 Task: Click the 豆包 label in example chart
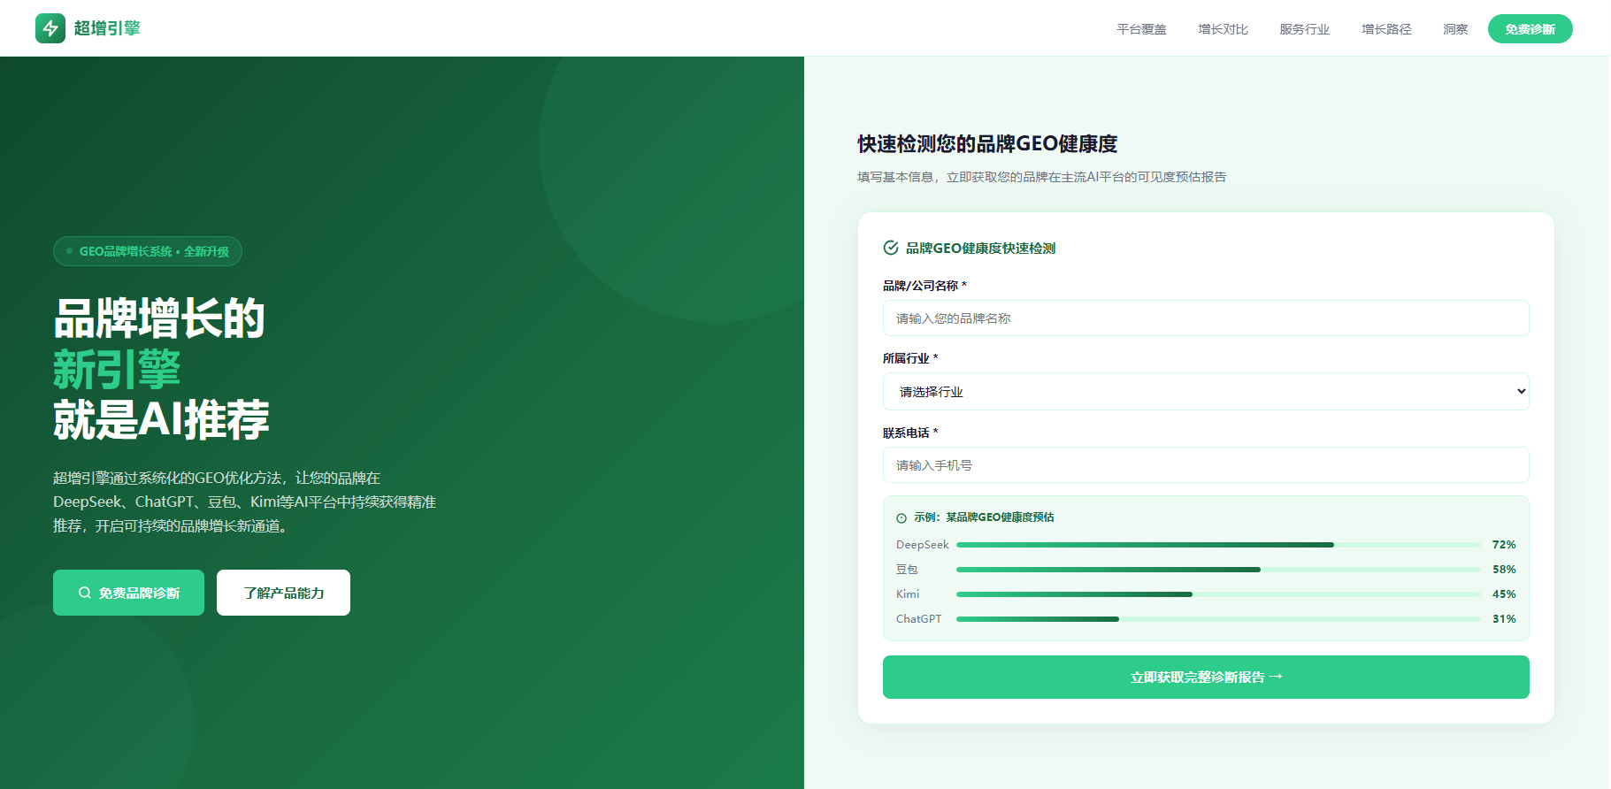pos(907,570)
